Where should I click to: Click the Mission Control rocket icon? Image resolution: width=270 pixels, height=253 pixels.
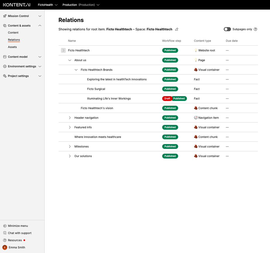tap(5, 16)
